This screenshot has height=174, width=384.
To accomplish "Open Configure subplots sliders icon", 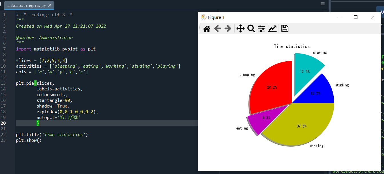I will click(x=262, y=29).
